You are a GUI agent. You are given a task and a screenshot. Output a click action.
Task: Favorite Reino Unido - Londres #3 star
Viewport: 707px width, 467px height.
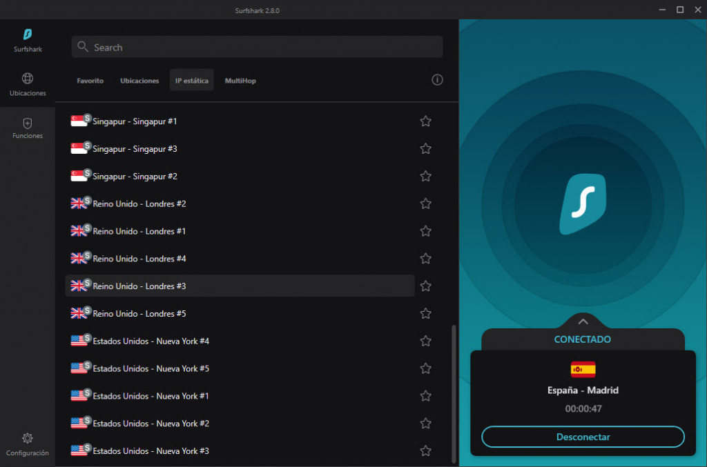click(425, 286)
